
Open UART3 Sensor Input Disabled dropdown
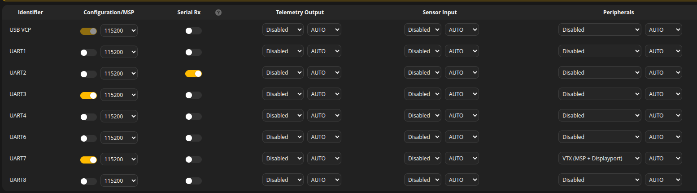pos(423,94)
